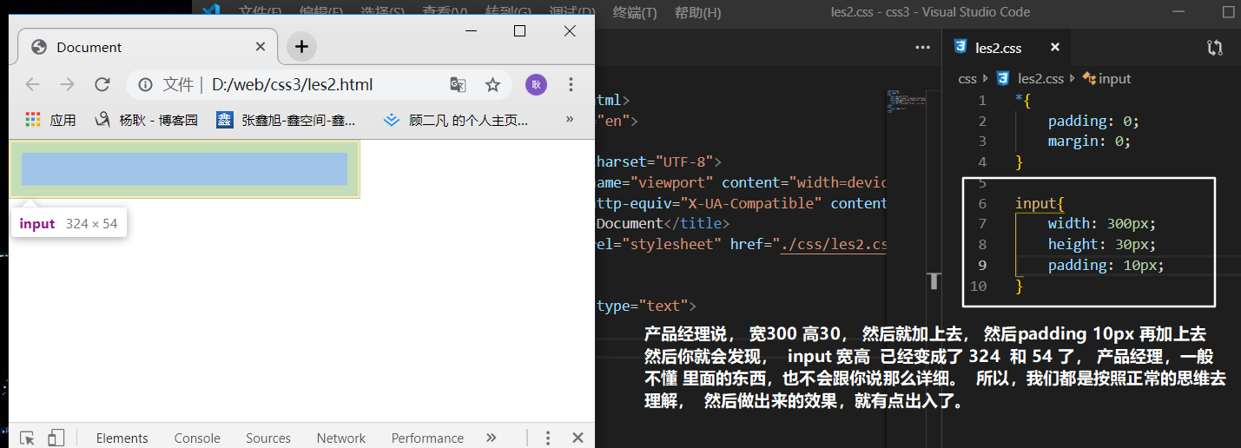Open the Apps (应用) bookmarks shortcut
Viewport: 1241px width, 448px height.
tap(50, 120)
